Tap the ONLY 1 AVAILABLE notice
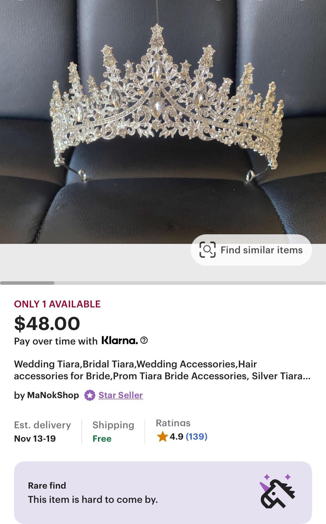 click(57, 304)
